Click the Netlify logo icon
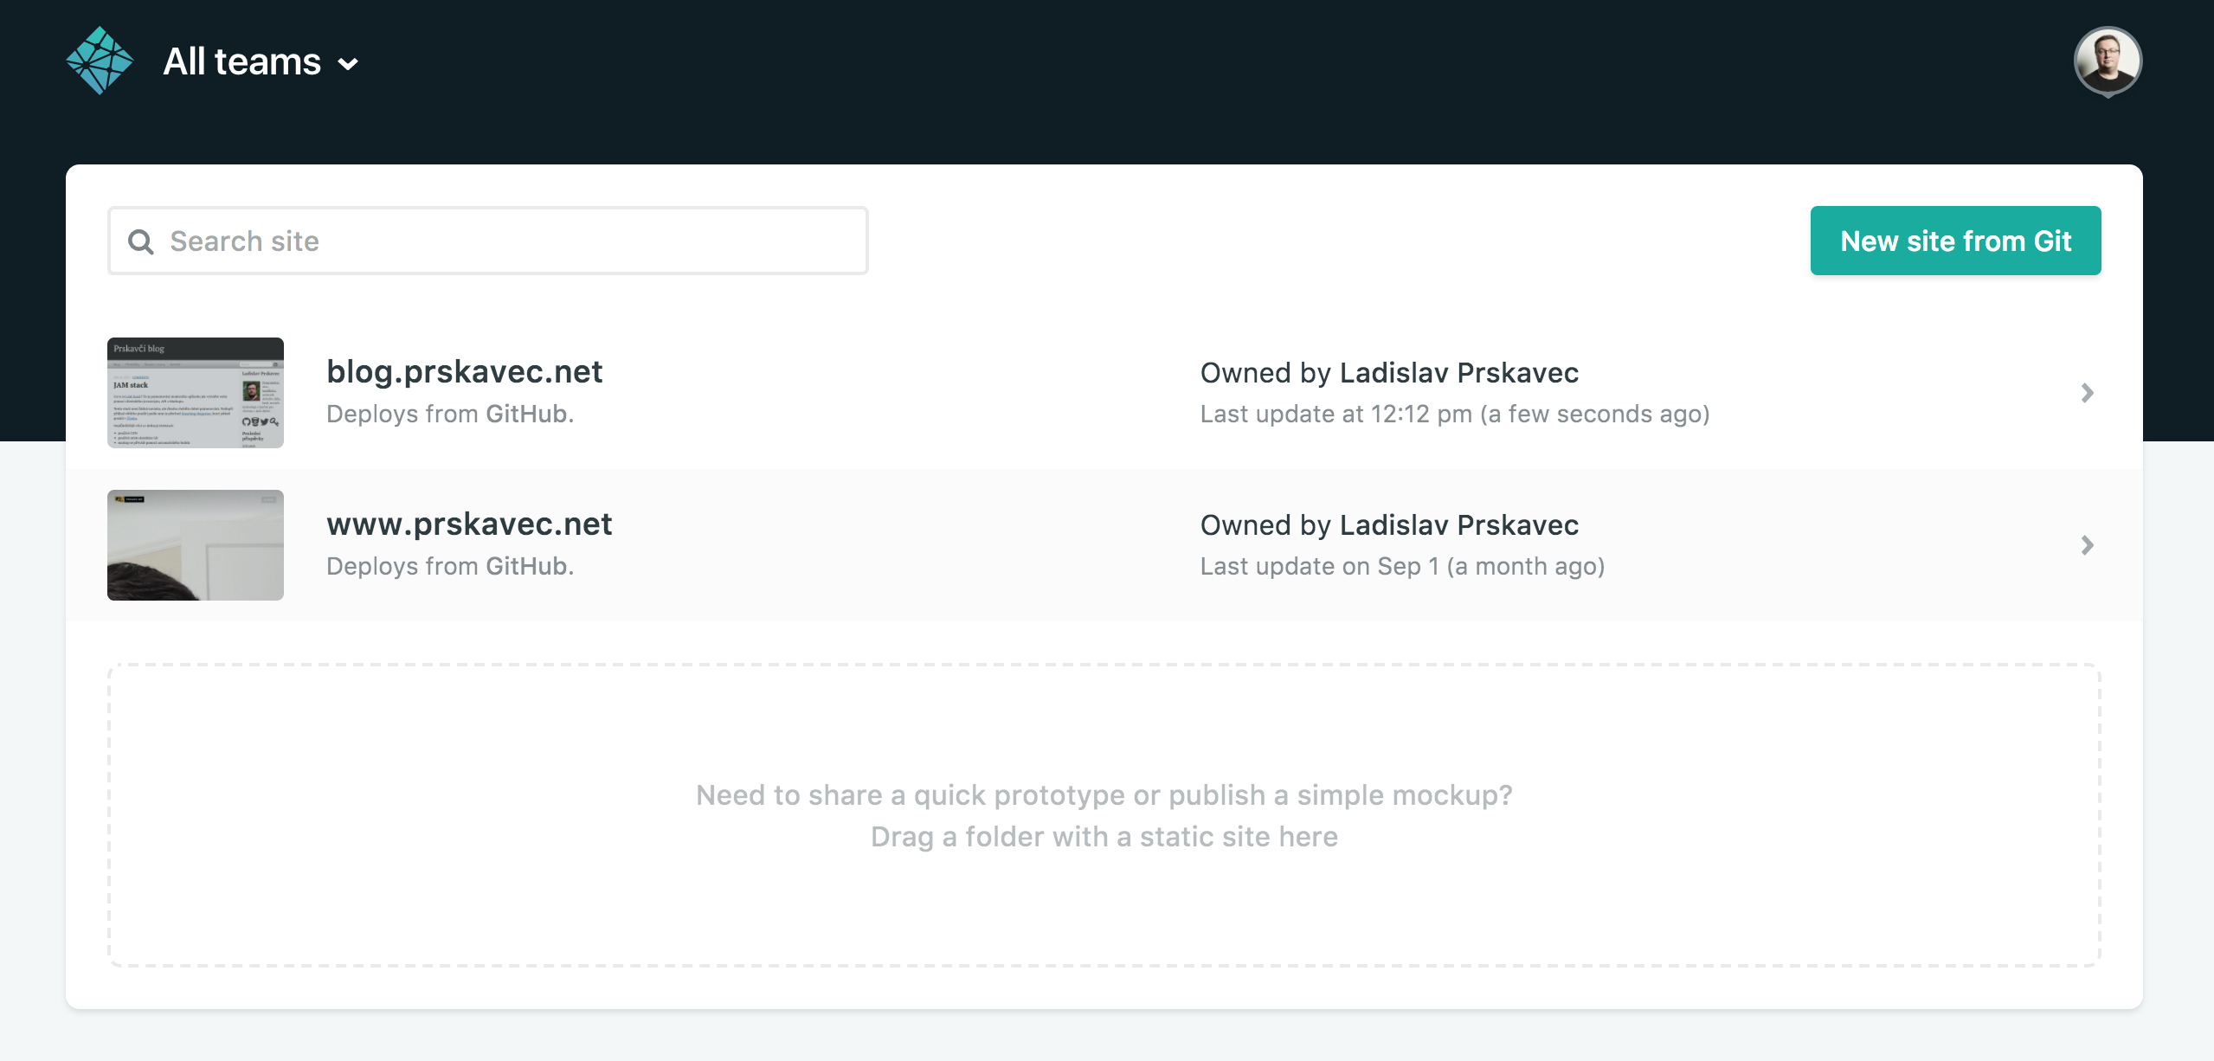 click(100, 61)
